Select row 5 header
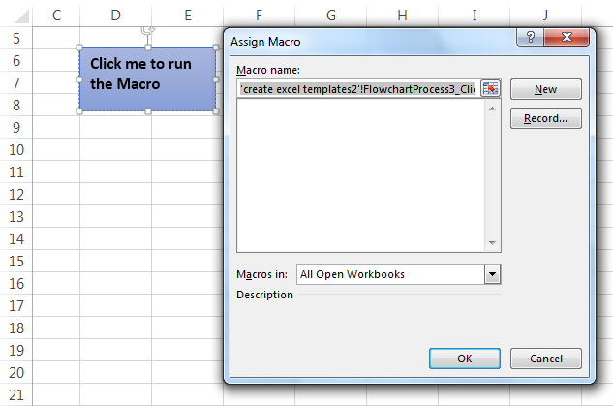The width and height of the screenshot is (613, 406). coord(16,39)
